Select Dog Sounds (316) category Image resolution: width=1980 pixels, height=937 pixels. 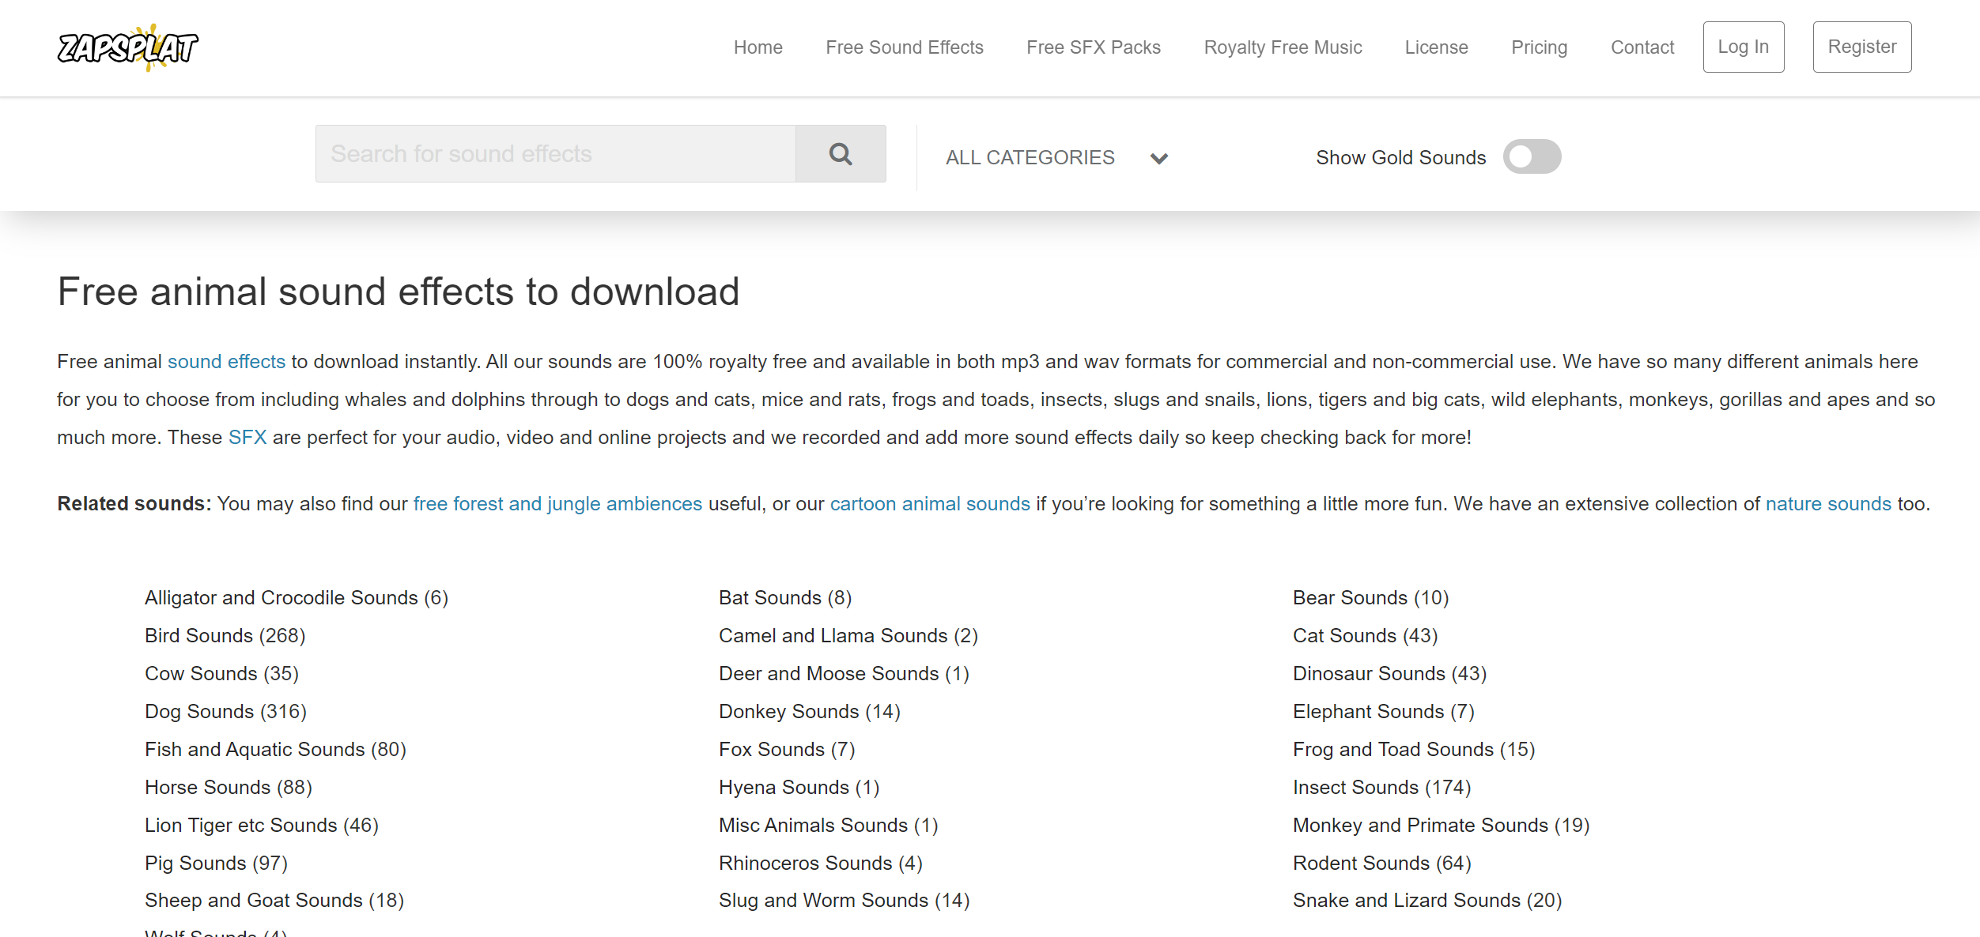coord(225,712)
